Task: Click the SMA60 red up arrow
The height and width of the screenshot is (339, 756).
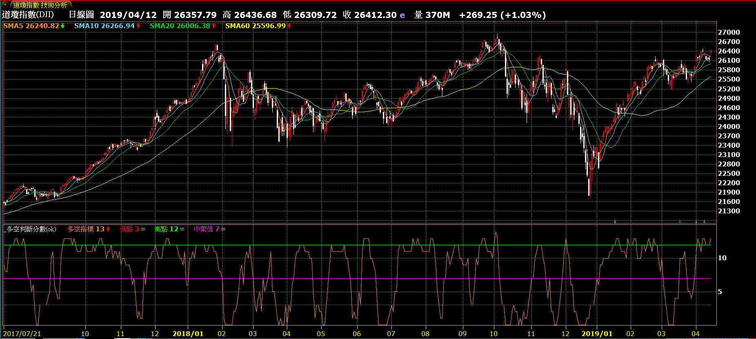Action: tap(289, 26)
